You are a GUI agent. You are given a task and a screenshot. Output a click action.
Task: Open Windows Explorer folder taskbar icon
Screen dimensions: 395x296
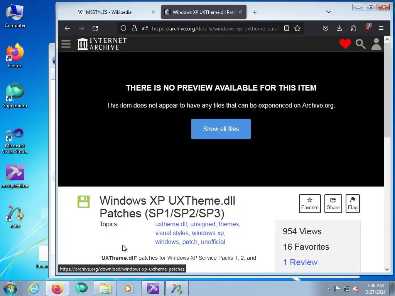[105, 288]
